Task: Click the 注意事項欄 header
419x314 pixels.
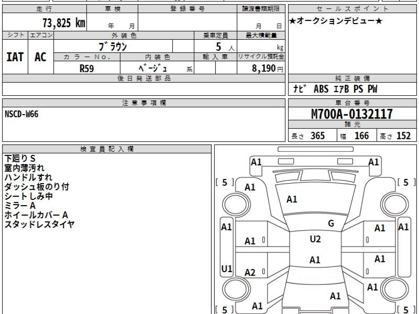Action: pos(144,103)
